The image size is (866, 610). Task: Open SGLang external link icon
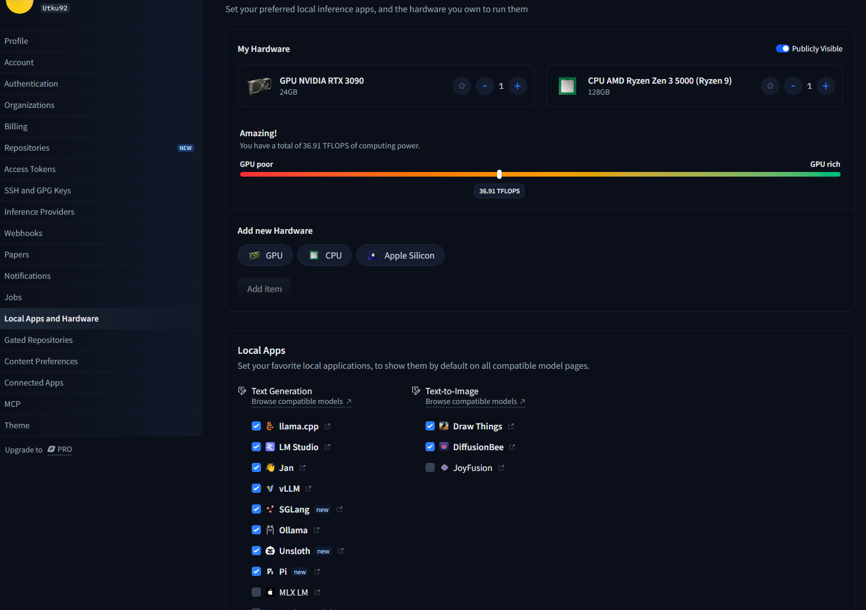pos(339,510)
